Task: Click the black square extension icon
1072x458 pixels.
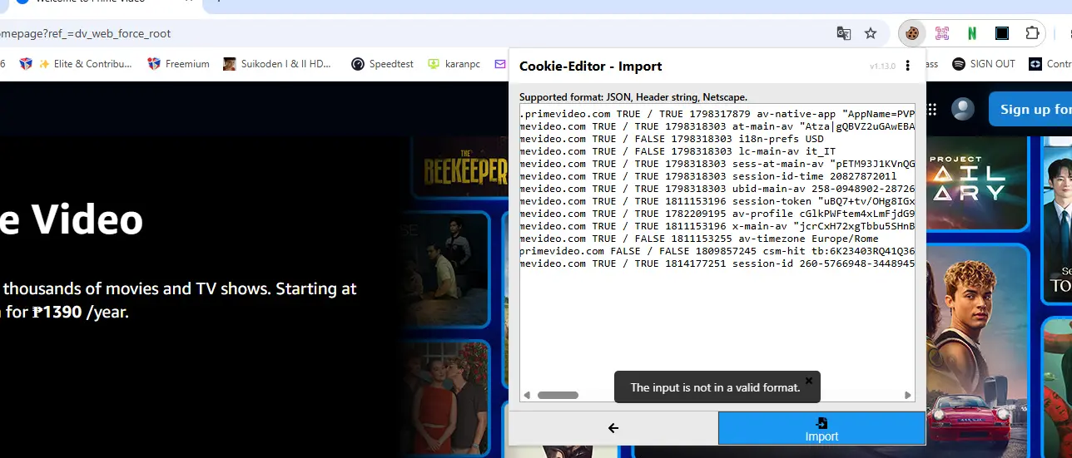Action: 1002,33
